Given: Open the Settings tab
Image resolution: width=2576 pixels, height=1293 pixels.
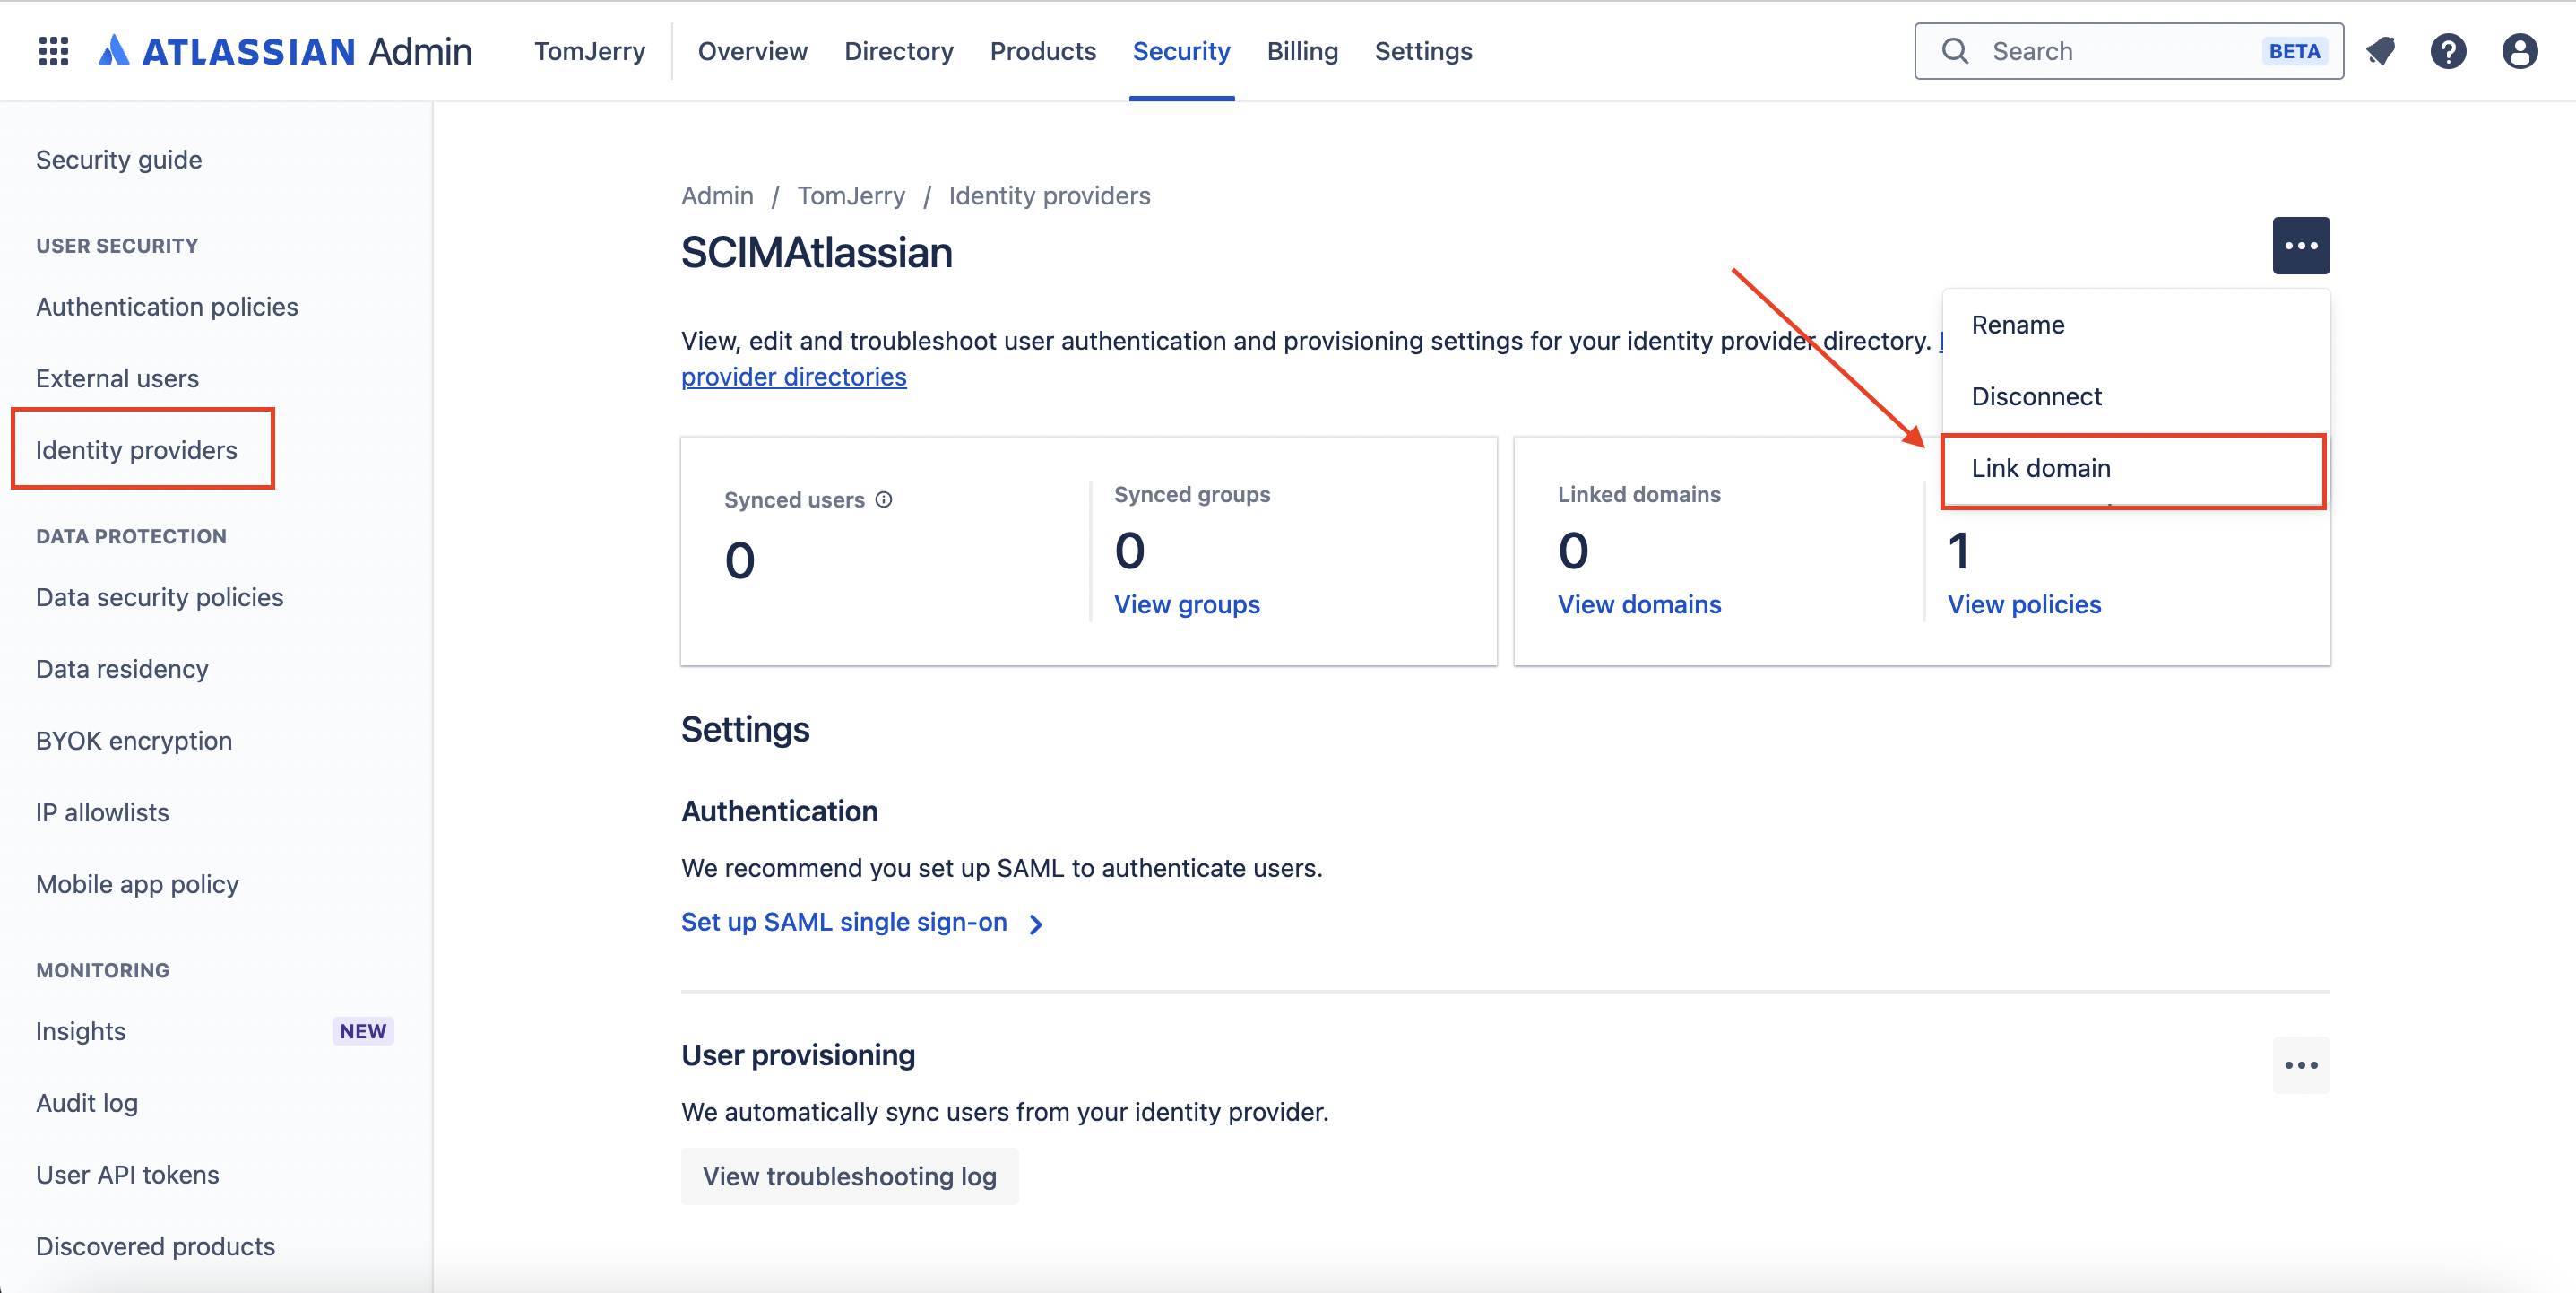Looking at the screenshot, I should pyautogui.click(x=1423, y=51).
